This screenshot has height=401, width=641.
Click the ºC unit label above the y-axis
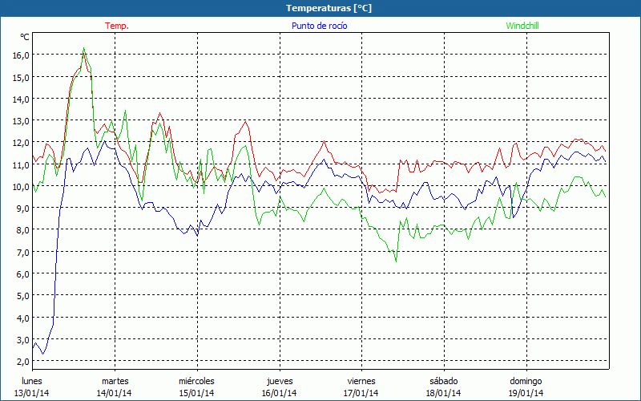click(x=25, y=38)
